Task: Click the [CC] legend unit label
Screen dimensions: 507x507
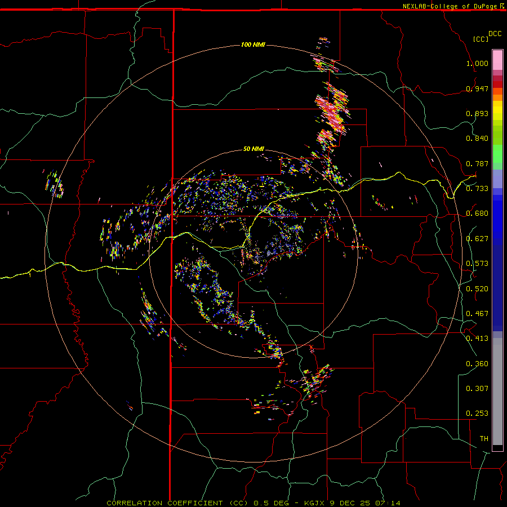Action: (x=481, y=39)
